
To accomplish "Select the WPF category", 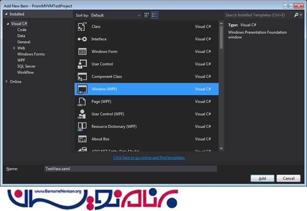I will [x=21, y=60].
